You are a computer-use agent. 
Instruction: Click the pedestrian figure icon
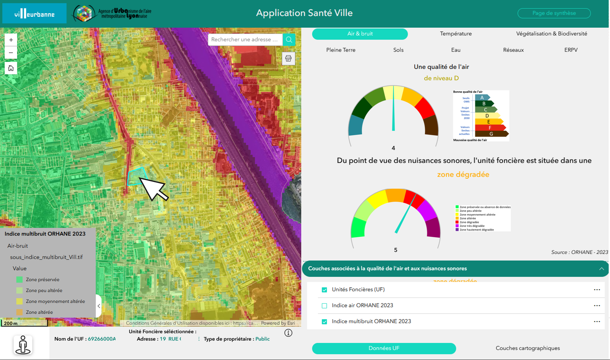click(x=23, y=345)
